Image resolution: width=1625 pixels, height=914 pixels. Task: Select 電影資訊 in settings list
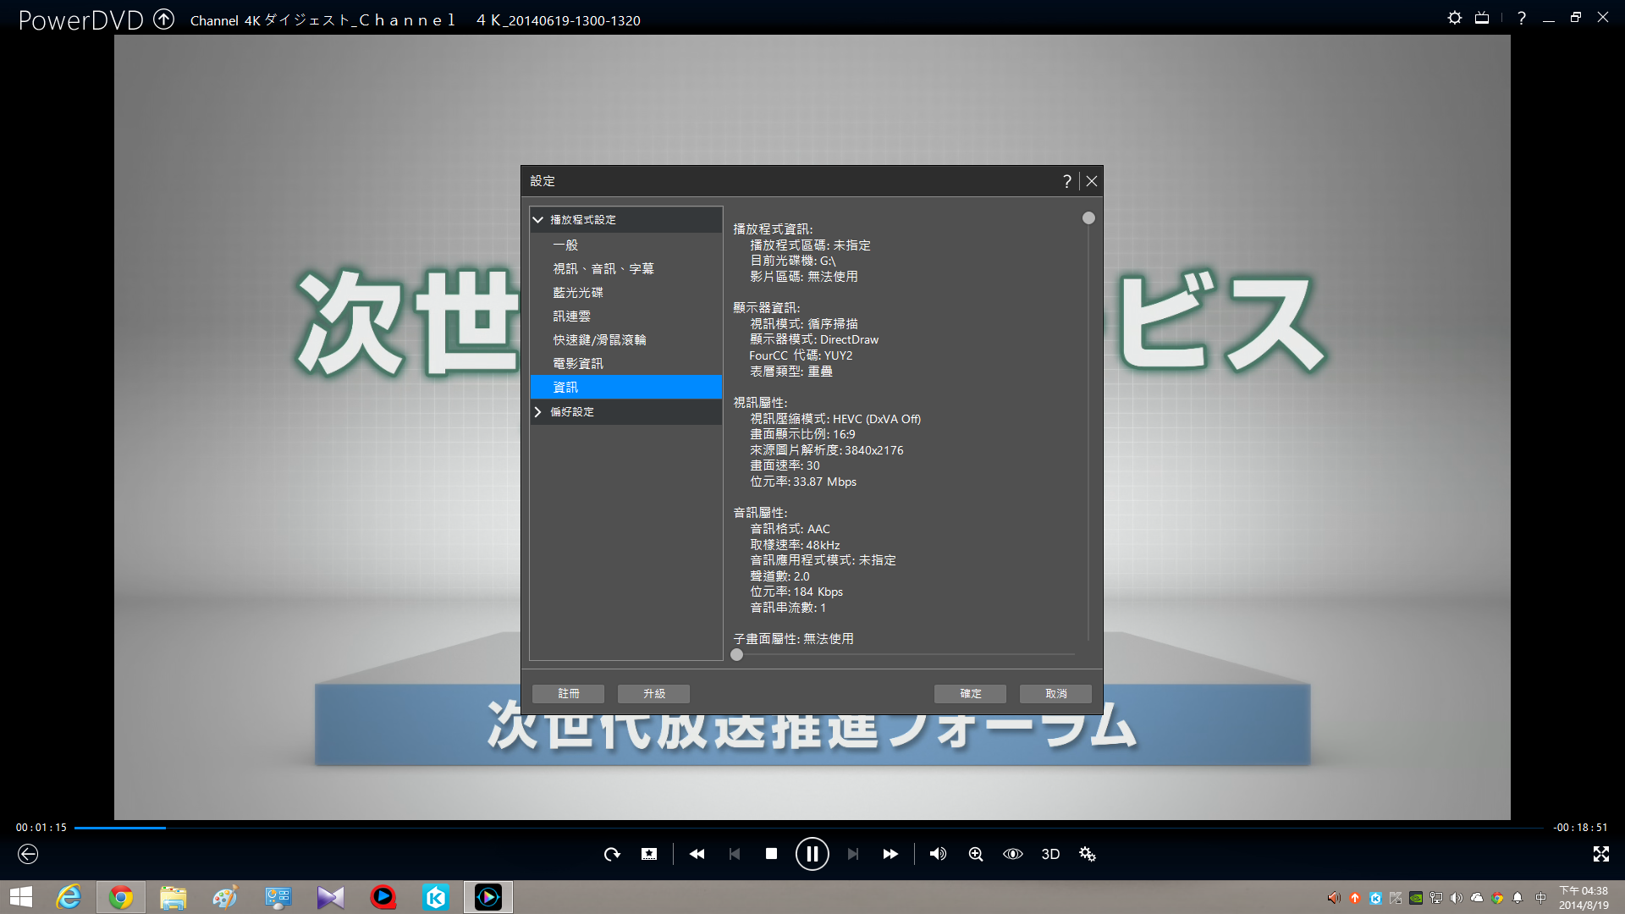coord(578,363)
